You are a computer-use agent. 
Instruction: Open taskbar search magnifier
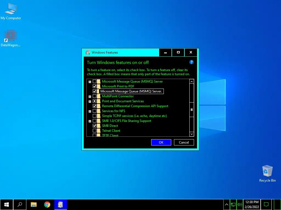coord(20,205)
